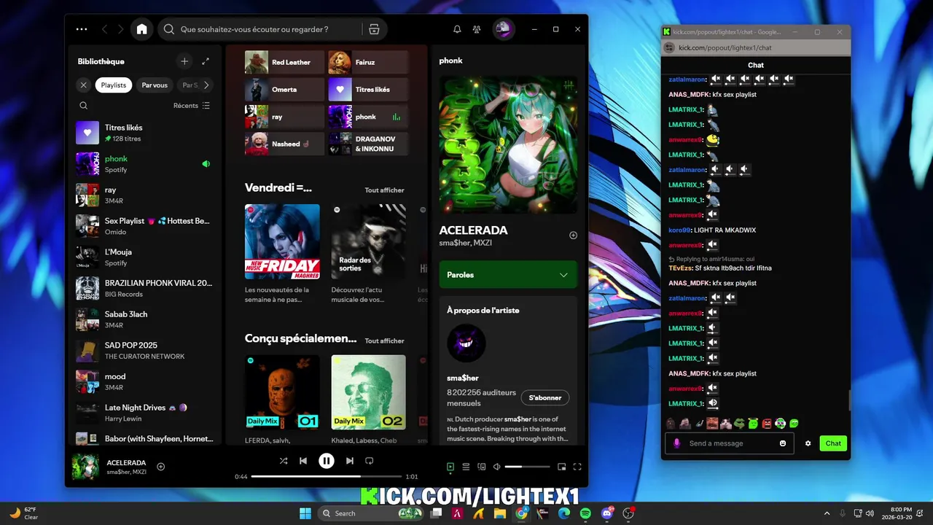Open the Daily Mix 02 card
The width and height of the screenshot is (933, 525).
tap(368, 400)
